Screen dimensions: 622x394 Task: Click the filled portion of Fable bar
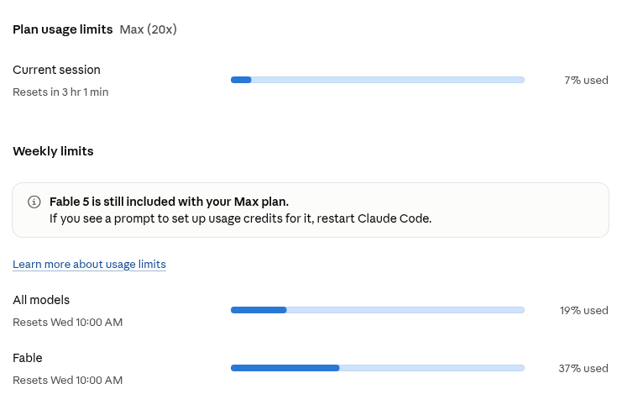[x=285, y=368]
